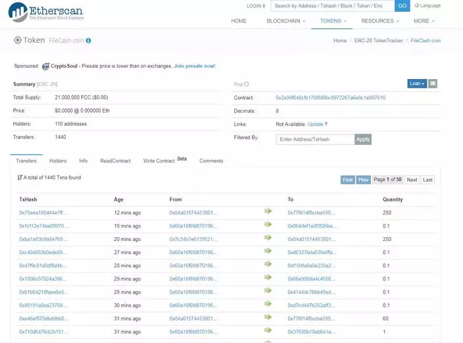Image resolution: width=463 pixels, height=343 pixels.
Task: Open the ReadContract tab
Action: coord(115,161)
